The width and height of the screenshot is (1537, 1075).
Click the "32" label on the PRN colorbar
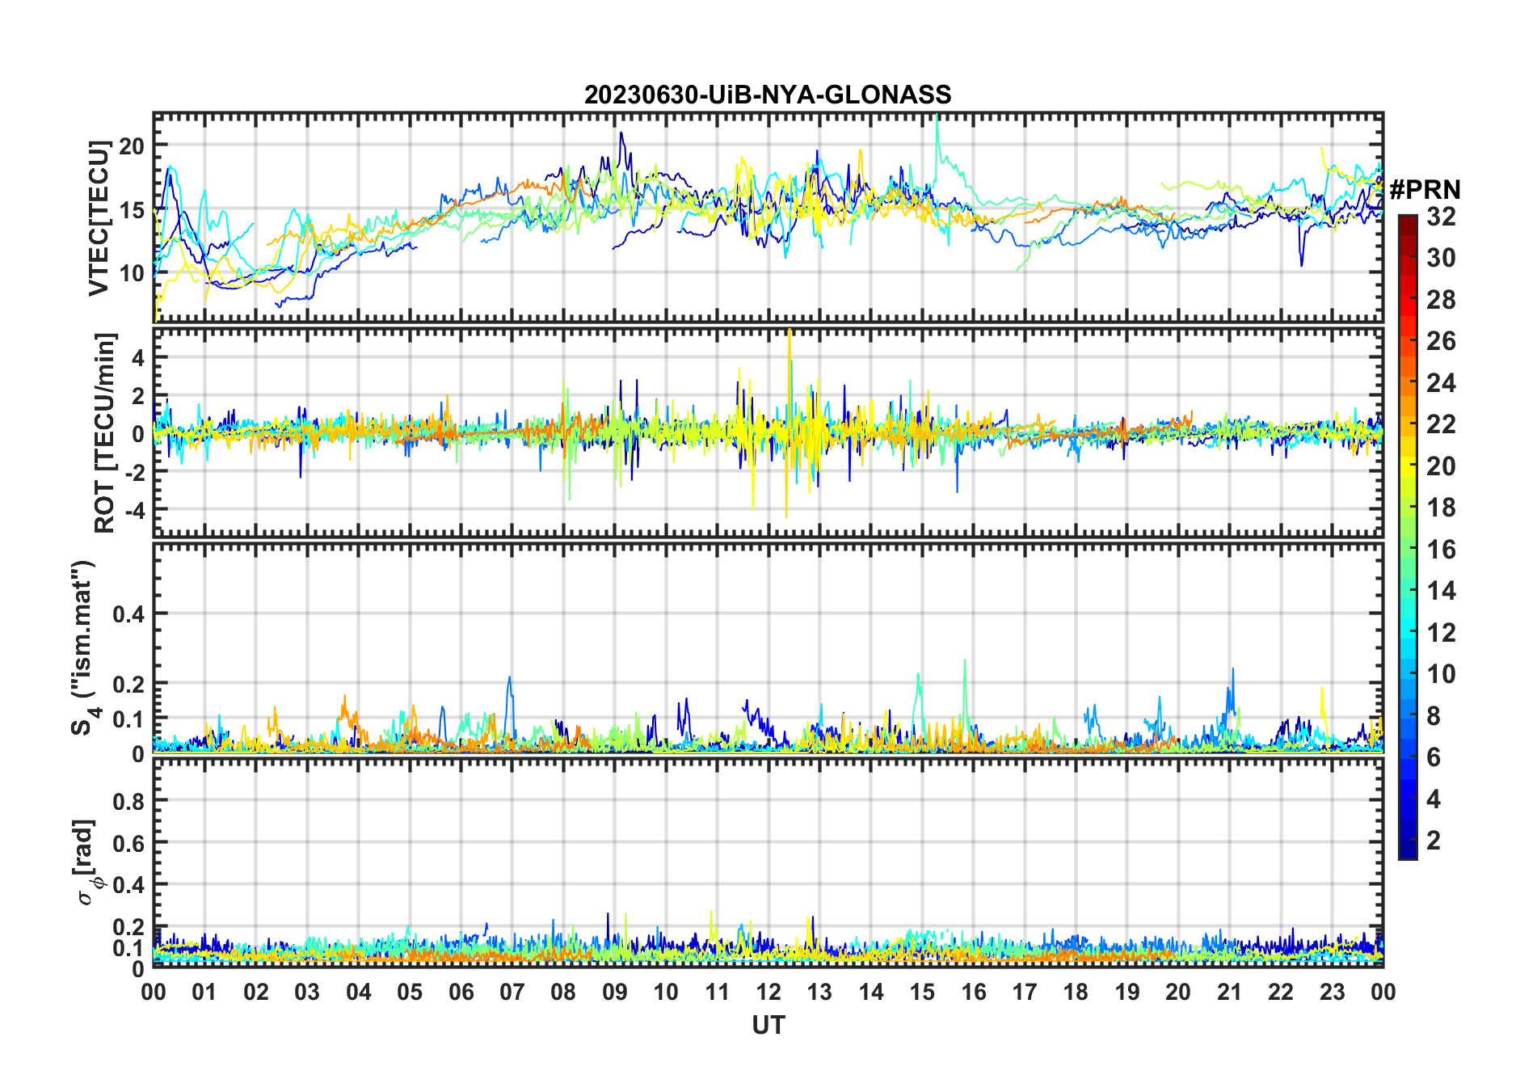click(1442, 217)
